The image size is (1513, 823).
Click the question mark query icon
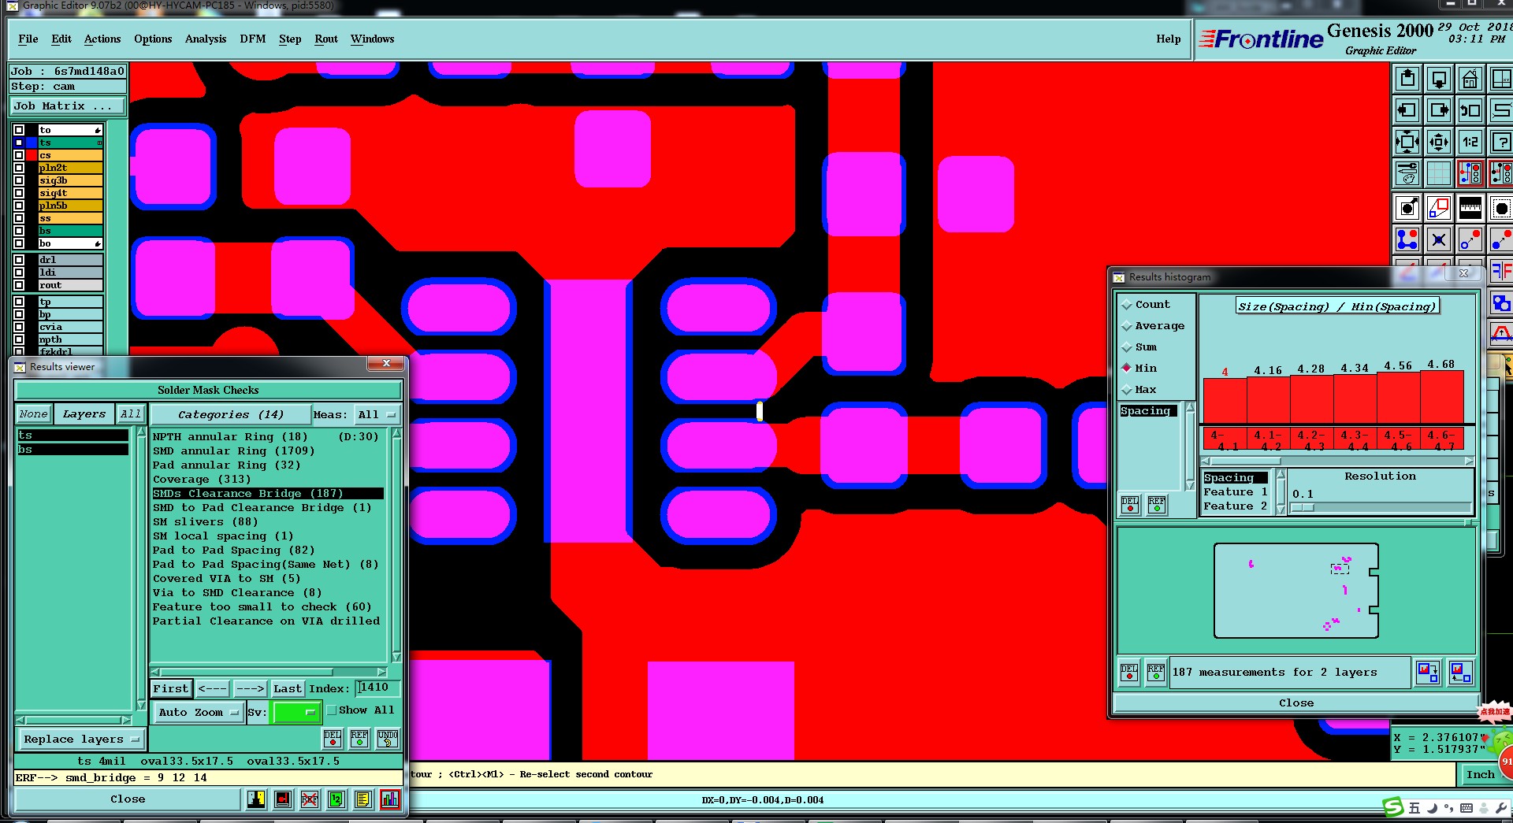coord(1501,142)
